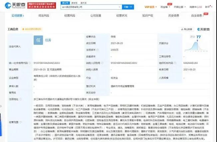This screenshot has width=217, height=142.
Task: Expand the 天眼企服 menu
Action: point(180,7)
